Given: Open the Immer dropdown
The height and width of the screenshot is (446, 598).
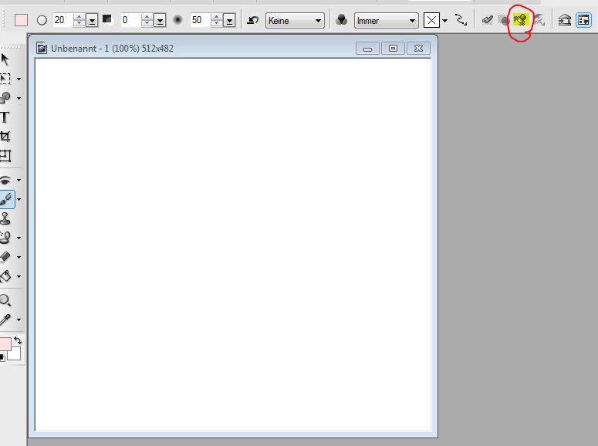Looking at the screenshot, I should pyautogui.click(x=386, y=21).
